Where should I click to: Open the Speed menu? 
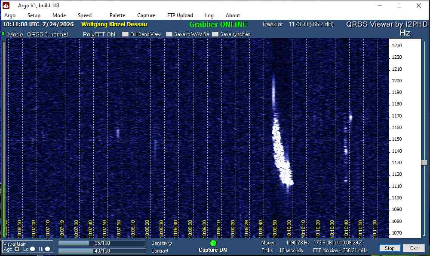pos(84,15)
